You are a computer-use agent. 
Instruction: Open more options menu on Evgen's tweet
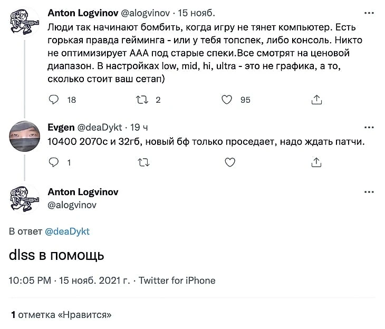tap(369, 127)
